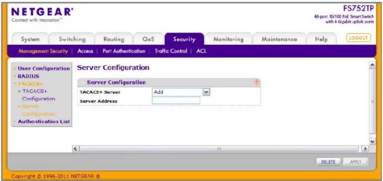Click vertical scrollbar down arrow
Image resolution: width=383 pixels, height=181 pixels.
pyautogui.click(x=373, y=141)
